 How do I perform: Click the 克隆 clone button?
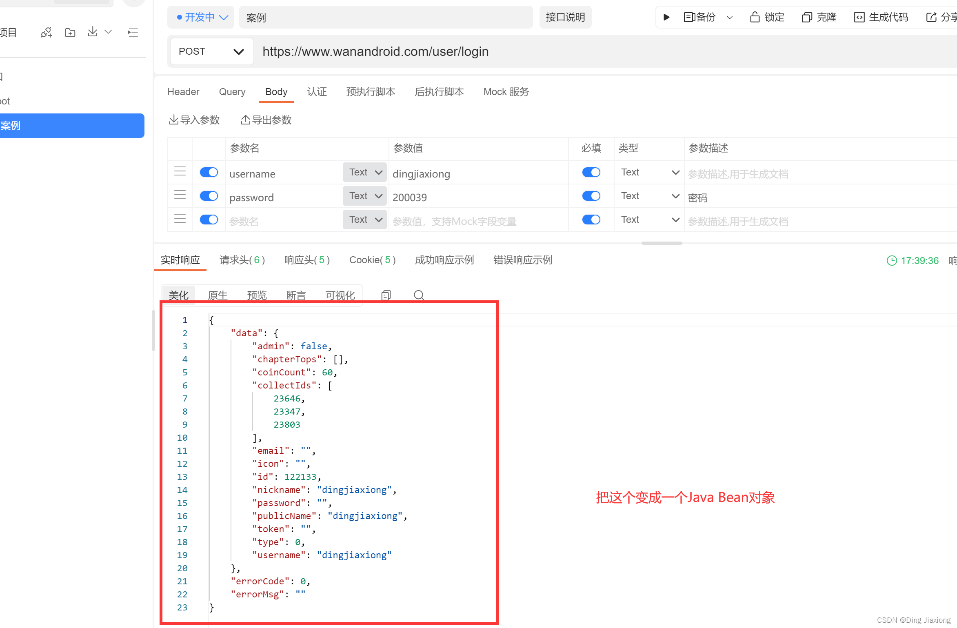point(819,17)
